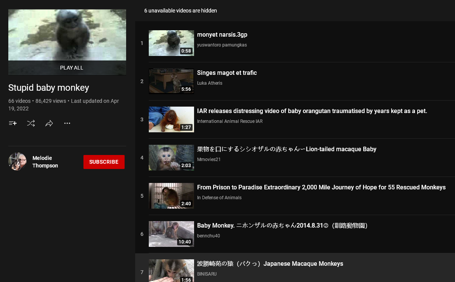455x282 pixels.
Task: Shuffle the playlist with the shuffle icon
Action: pos(31,123)
